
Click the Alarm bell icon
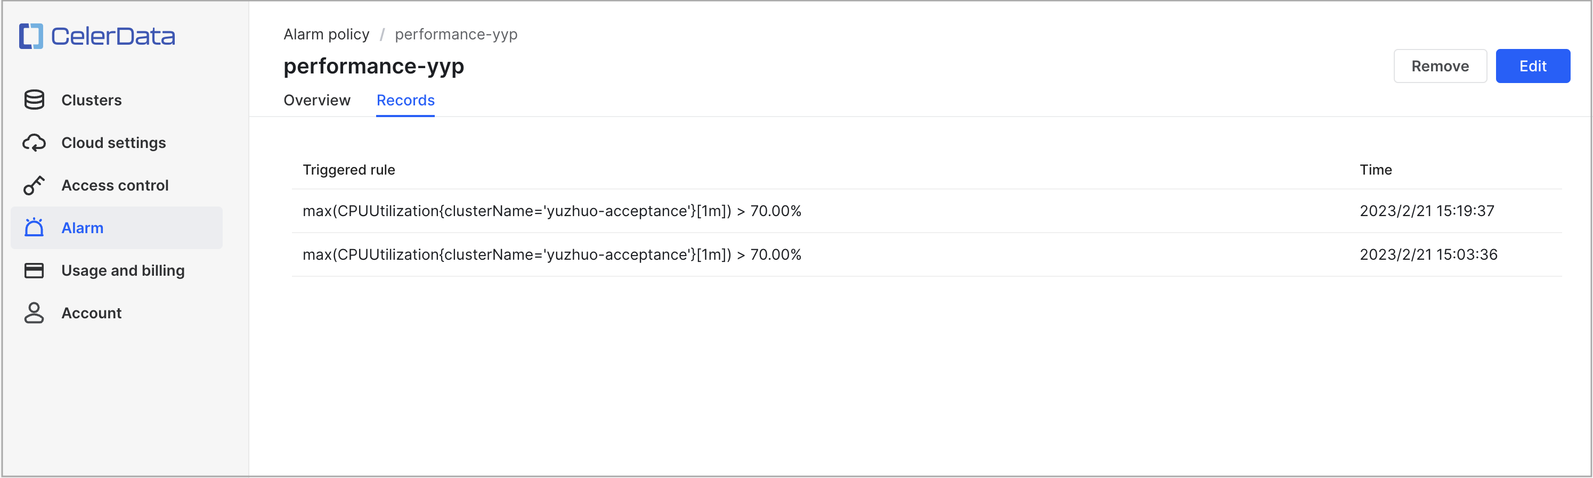[x=34, y=228]
